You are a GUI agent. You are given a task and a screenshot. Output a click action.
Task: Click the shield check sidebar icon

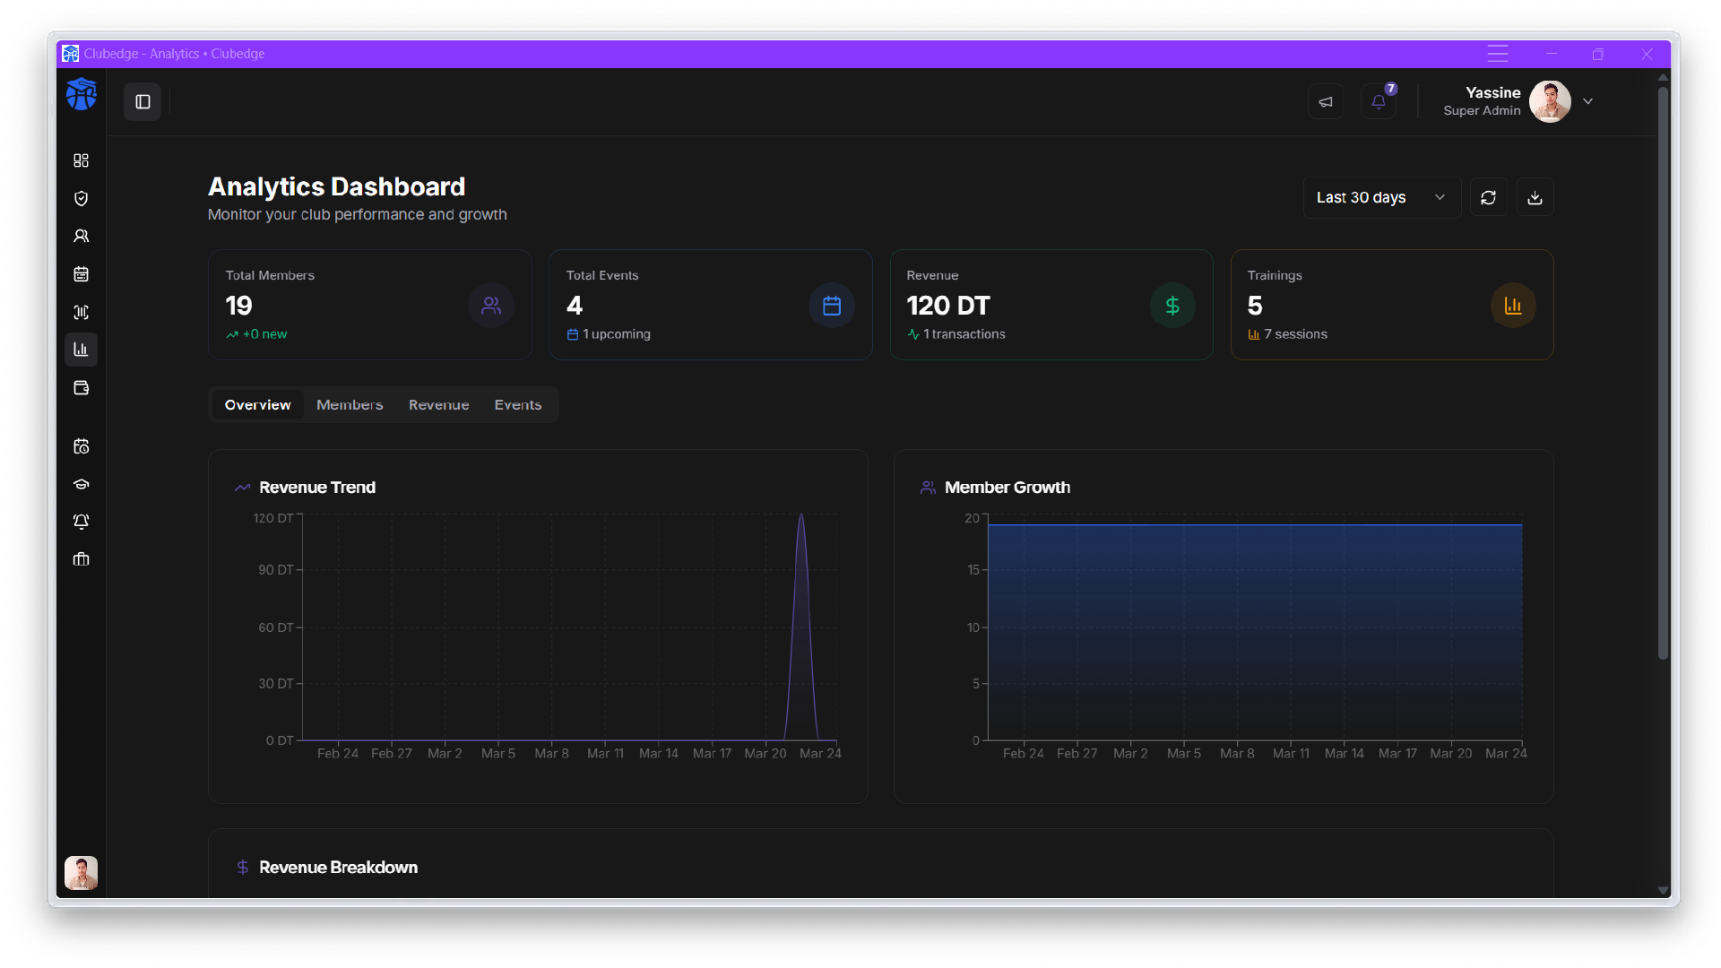pos(81,198)
